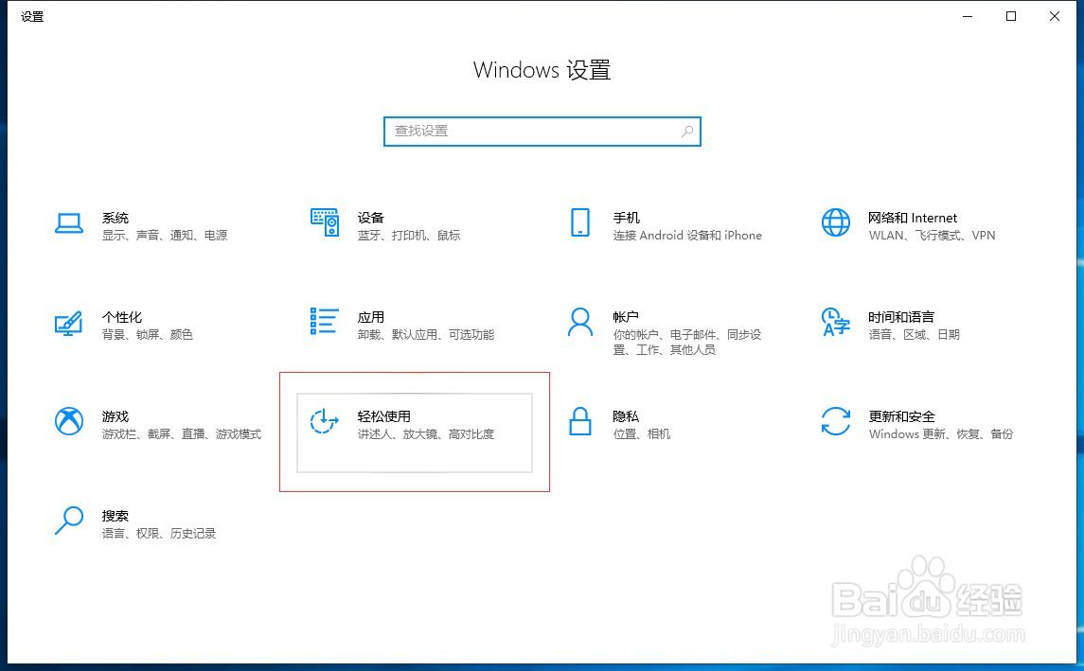The image size is (1084, 671).
Task: Close the 设置 window
Action: 1055,17
